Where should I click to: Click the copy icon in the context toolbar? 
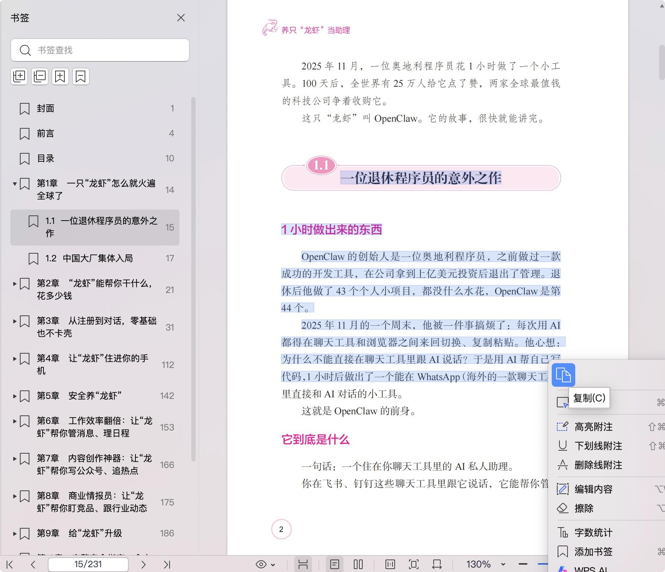click(x=563, y=375)
